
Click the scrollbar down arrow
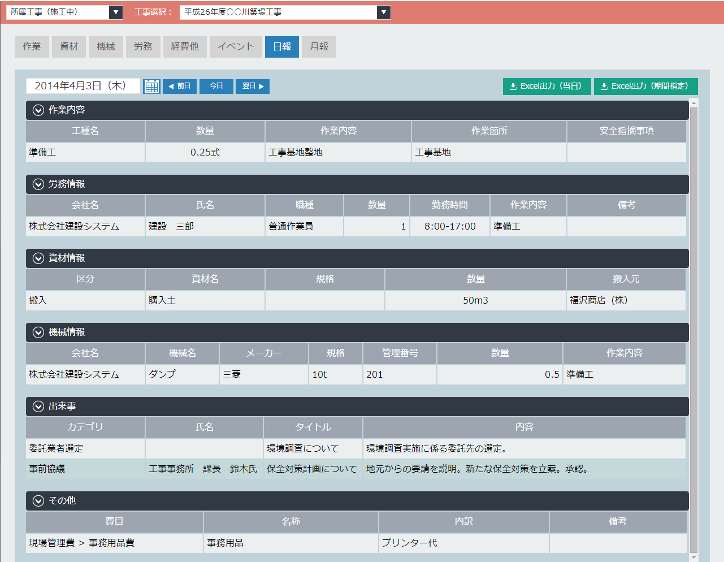(694, 557)
